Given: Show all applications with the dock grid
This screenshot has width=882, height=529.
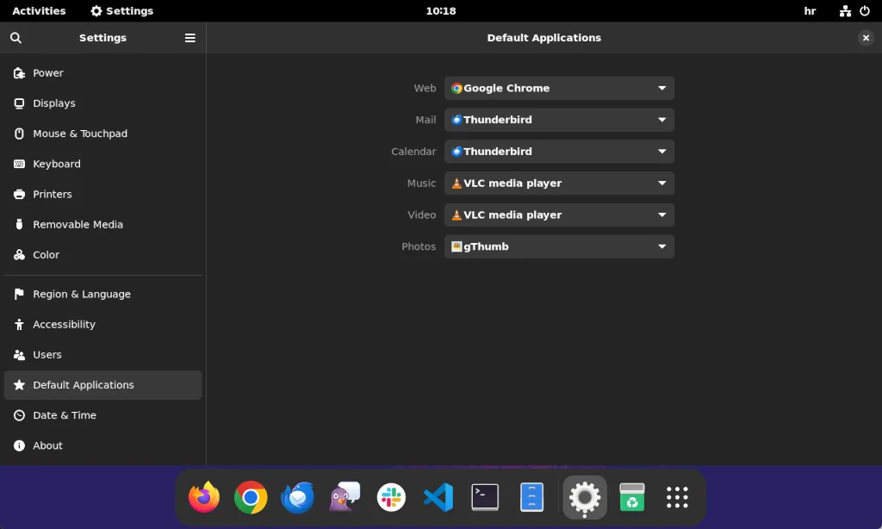Looking at the screenshot, I should tap(677, 497).
